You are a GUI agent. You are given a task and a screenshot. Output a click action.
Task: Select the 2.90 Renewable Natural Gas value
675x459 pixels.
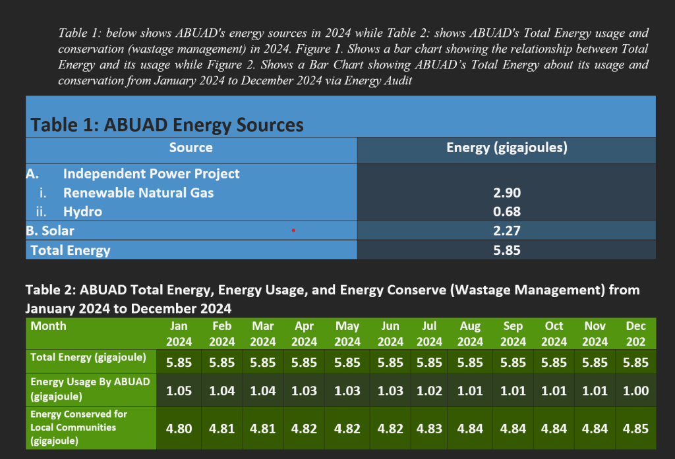tap(506, 193)
